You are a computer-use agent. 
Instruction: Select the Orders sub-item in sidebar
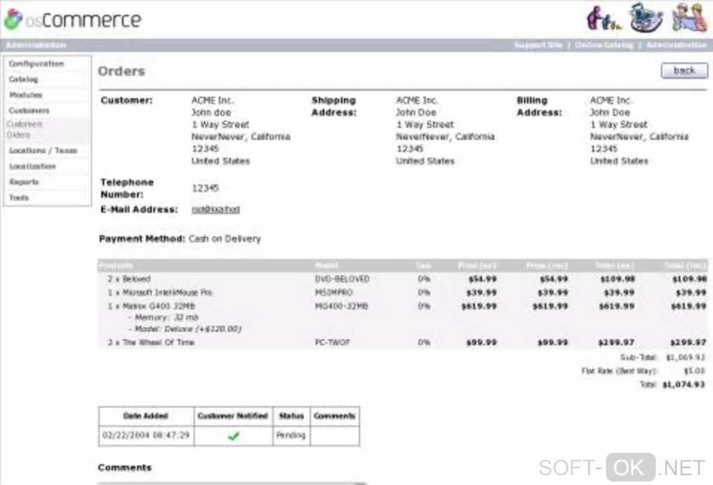(x=18, y=135)
